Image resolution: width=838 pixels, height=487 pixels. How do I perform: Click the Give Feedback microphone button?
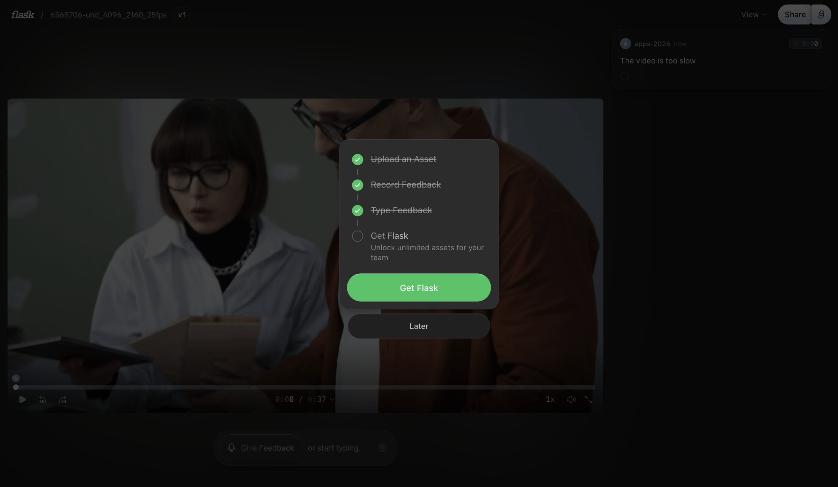point(260,448)
